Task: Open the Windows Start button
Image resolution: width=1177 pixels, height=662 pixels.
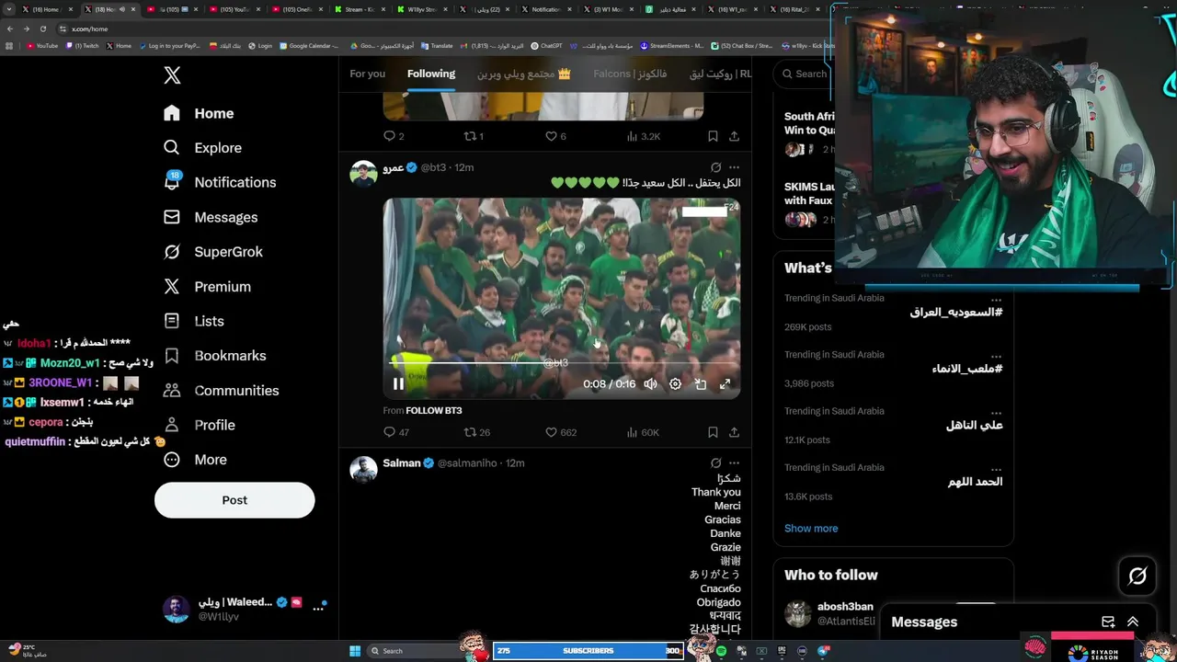Action: point(355,651)
